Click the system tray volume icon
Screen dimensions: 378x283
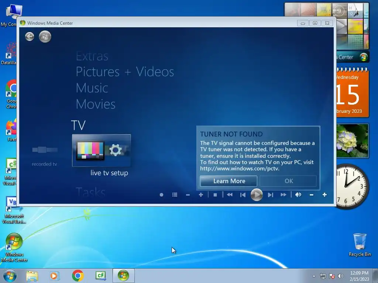click(x=341, y=276)
